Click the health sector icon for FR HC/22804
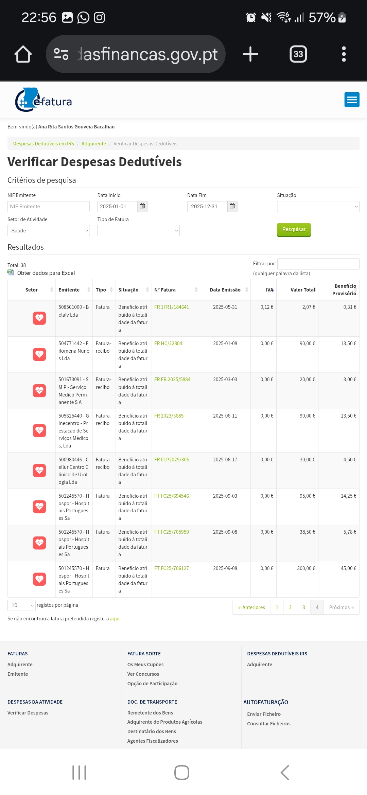This screenshot has height=795, width=367. (x=39, y=354)
